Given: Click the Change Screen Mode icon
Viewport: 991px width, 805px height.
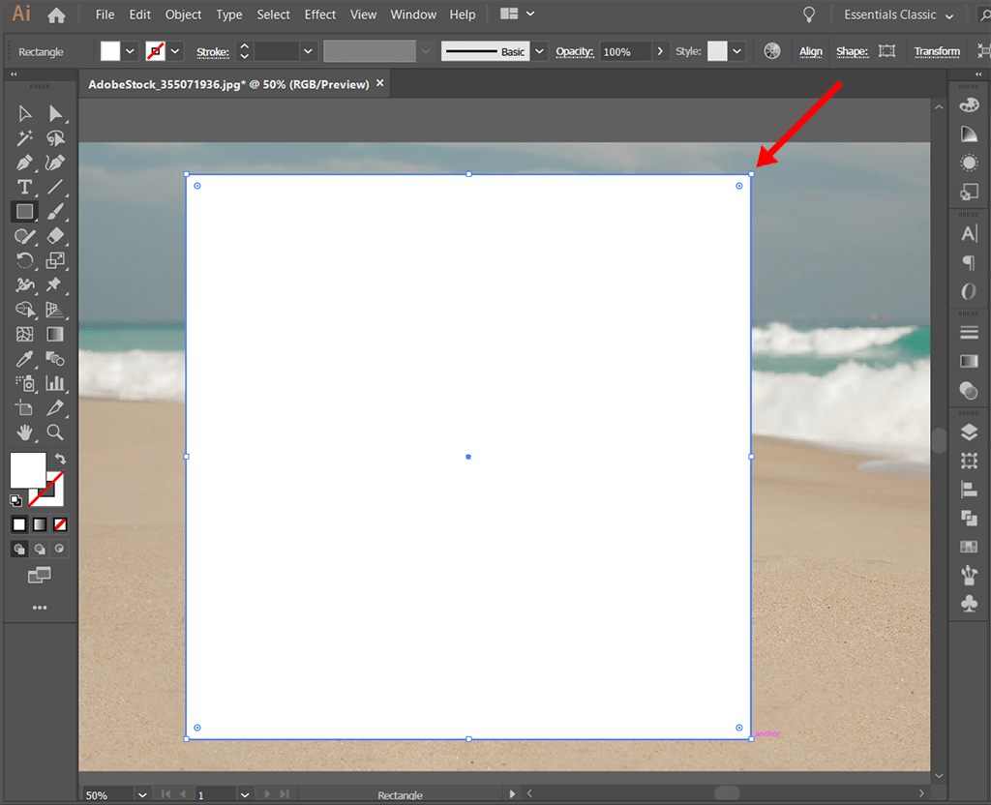Looking at the screenshot, I should click(39, 575).
